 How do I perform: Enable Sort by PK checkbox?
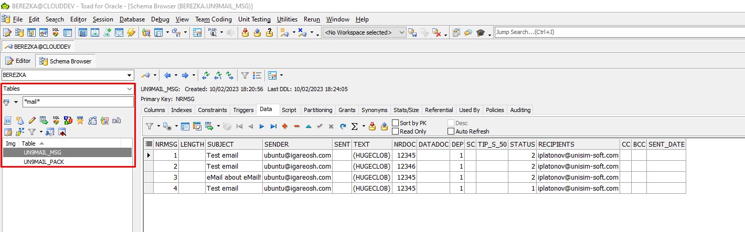click(396, 123)
